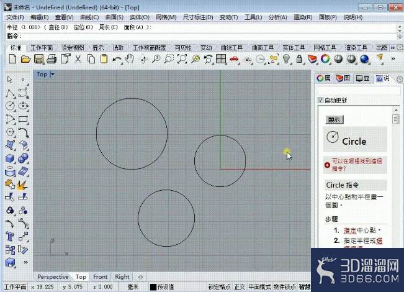Click the Undo arrow icon
Image resolution: width=404 pixels, height=292 pixels.
(x=117, y=59)
